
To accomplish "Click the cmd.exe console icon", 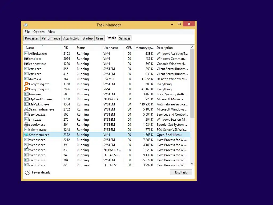I will [26, 58].
